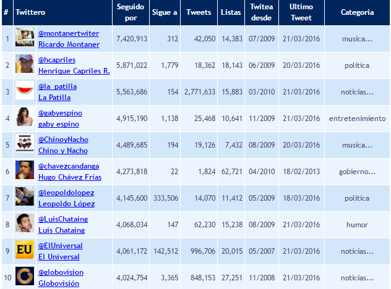Select the lists value 27,251
391x289 pixels.
pyautogui.click(x=232, y=278)
